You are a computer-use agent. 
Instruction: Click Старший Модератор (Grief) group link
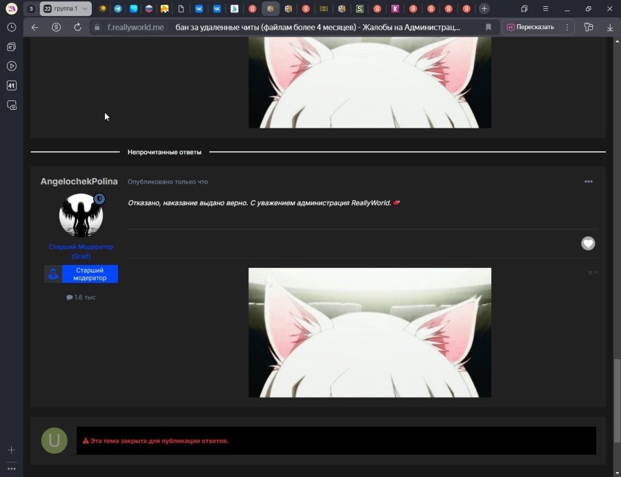point(81,252)
